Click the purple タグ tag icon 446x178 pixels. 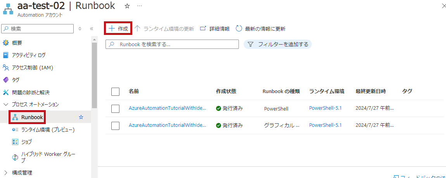click(6, 80)
